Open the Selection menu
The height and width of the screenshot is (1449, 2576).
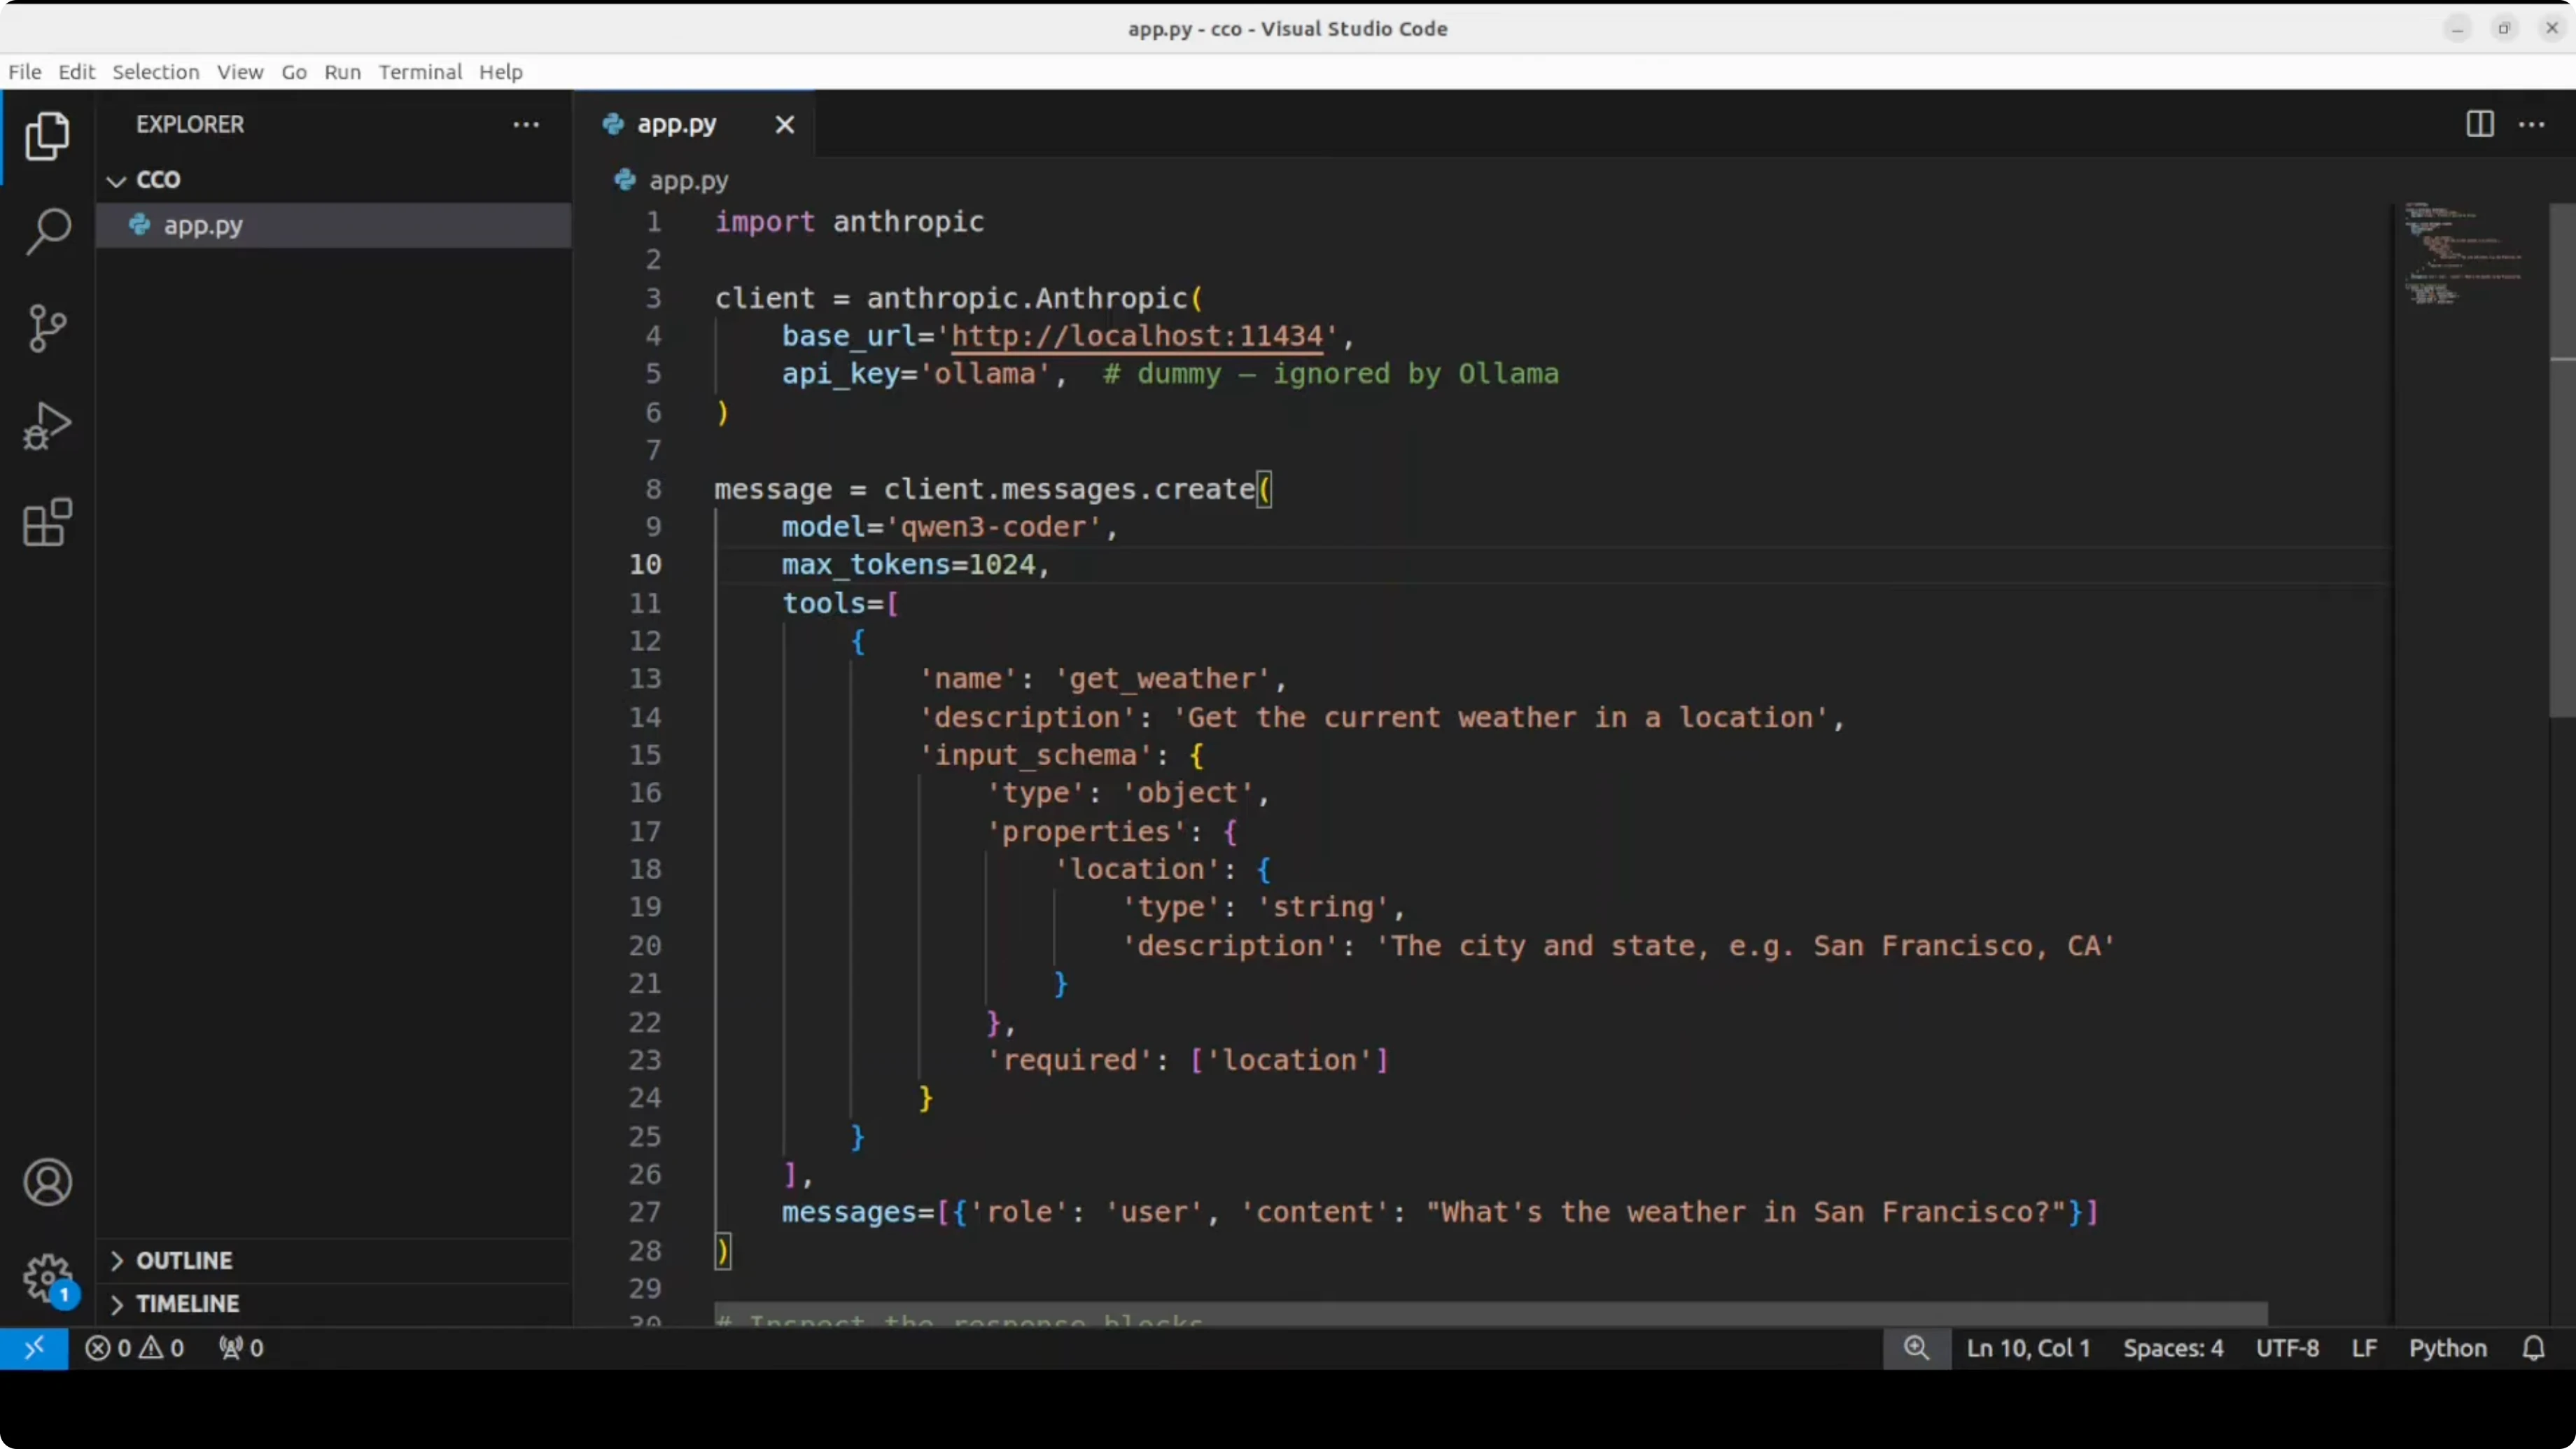point(155,72)
